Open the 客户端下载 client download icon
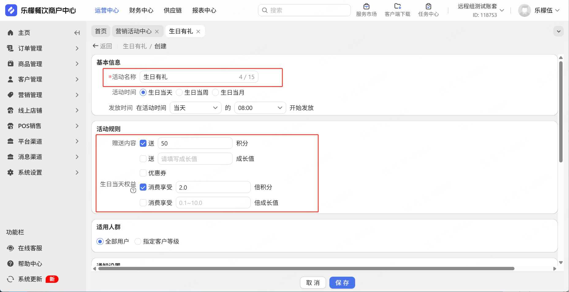The image size is (569, 292). pyautogui.click(x=397, y=6)
